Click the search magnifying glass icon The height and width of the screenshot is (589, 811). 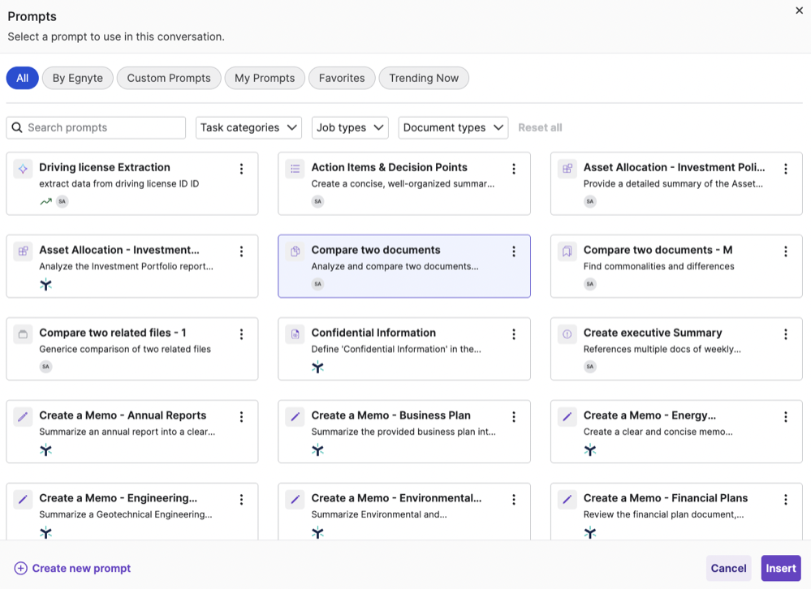[x=17, y=127]
